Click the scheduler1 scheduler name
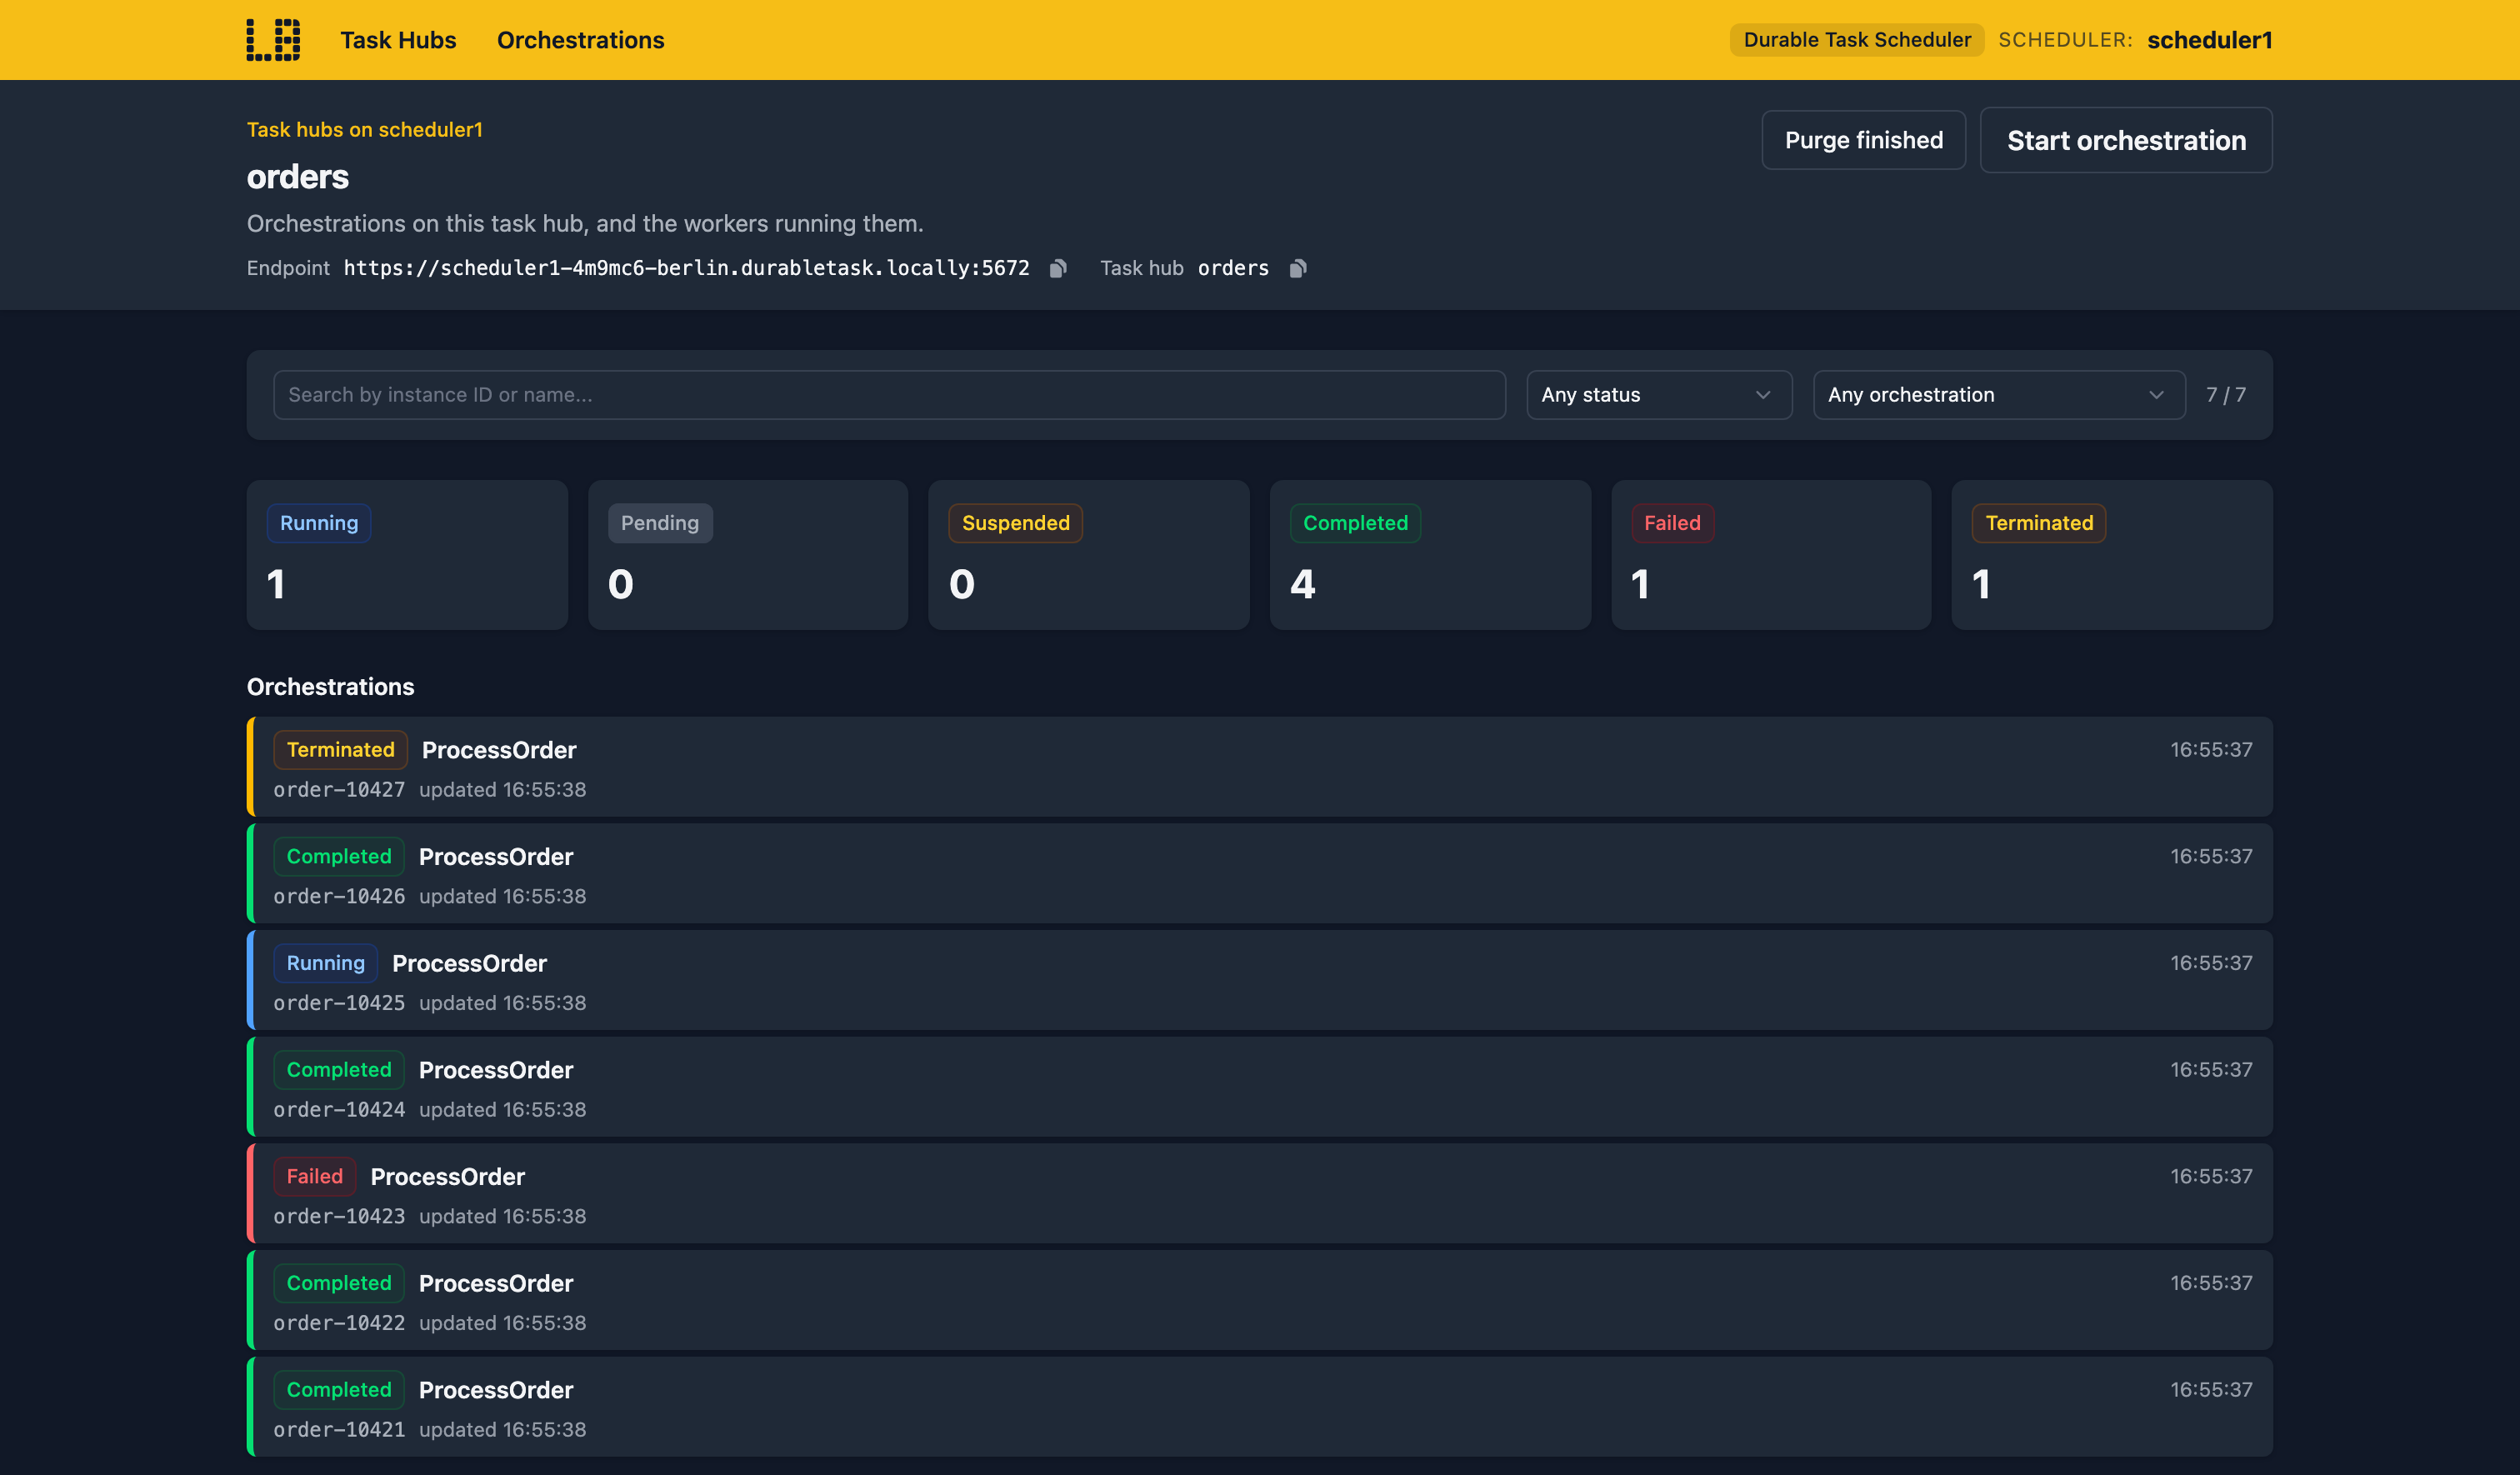 2210,40
